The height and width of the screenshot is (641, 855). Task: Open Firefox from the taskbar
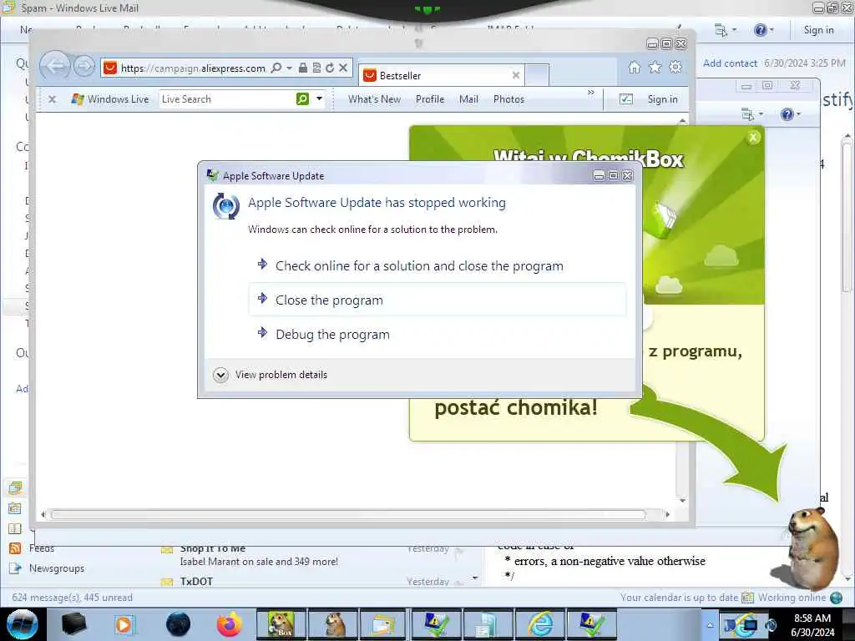pyautogui.click(x=229, y=624)
